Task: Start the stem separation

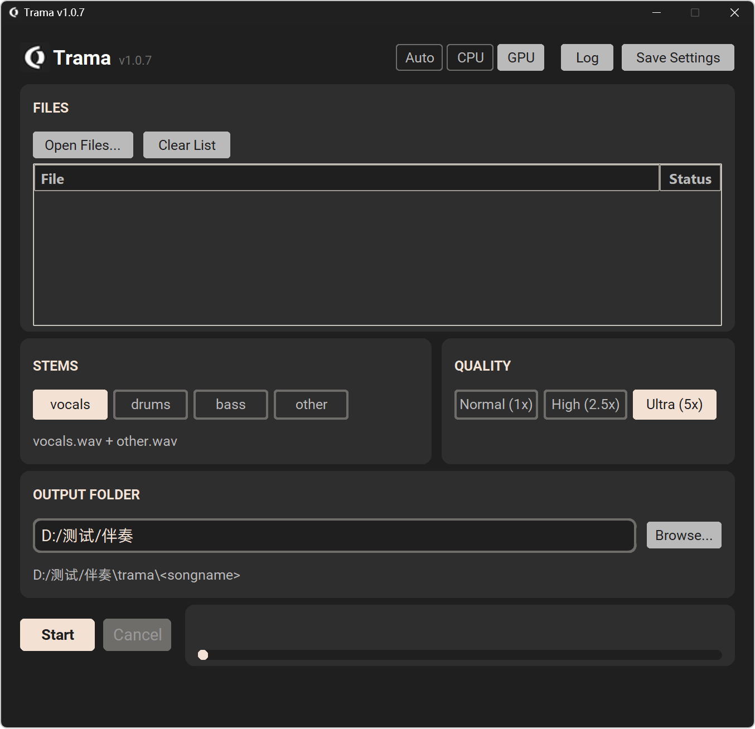Action: (57, 635)
